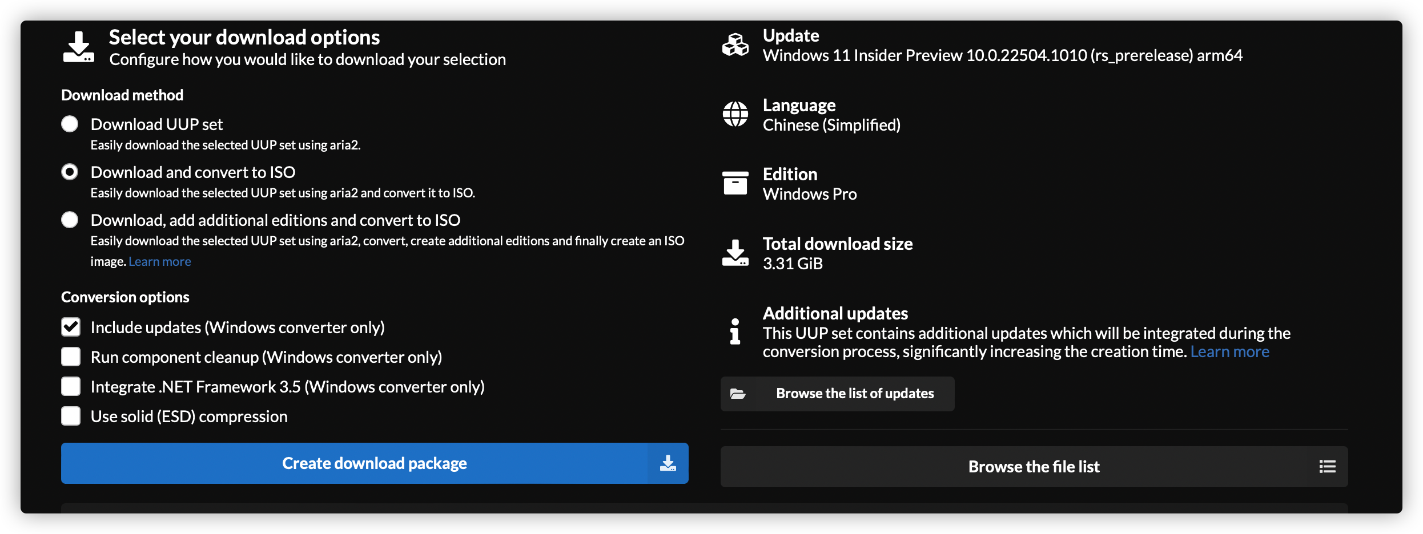This screenshot has width=1423, height=534.
Task: Click the download icon next to Total download size
Action: tap(735, 253)
